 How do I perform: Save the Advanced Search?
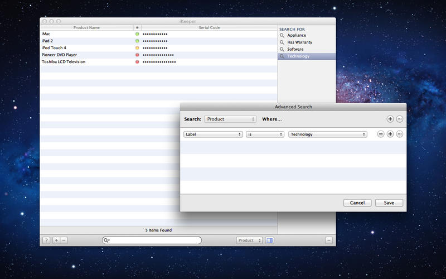(x=389, y=203)
